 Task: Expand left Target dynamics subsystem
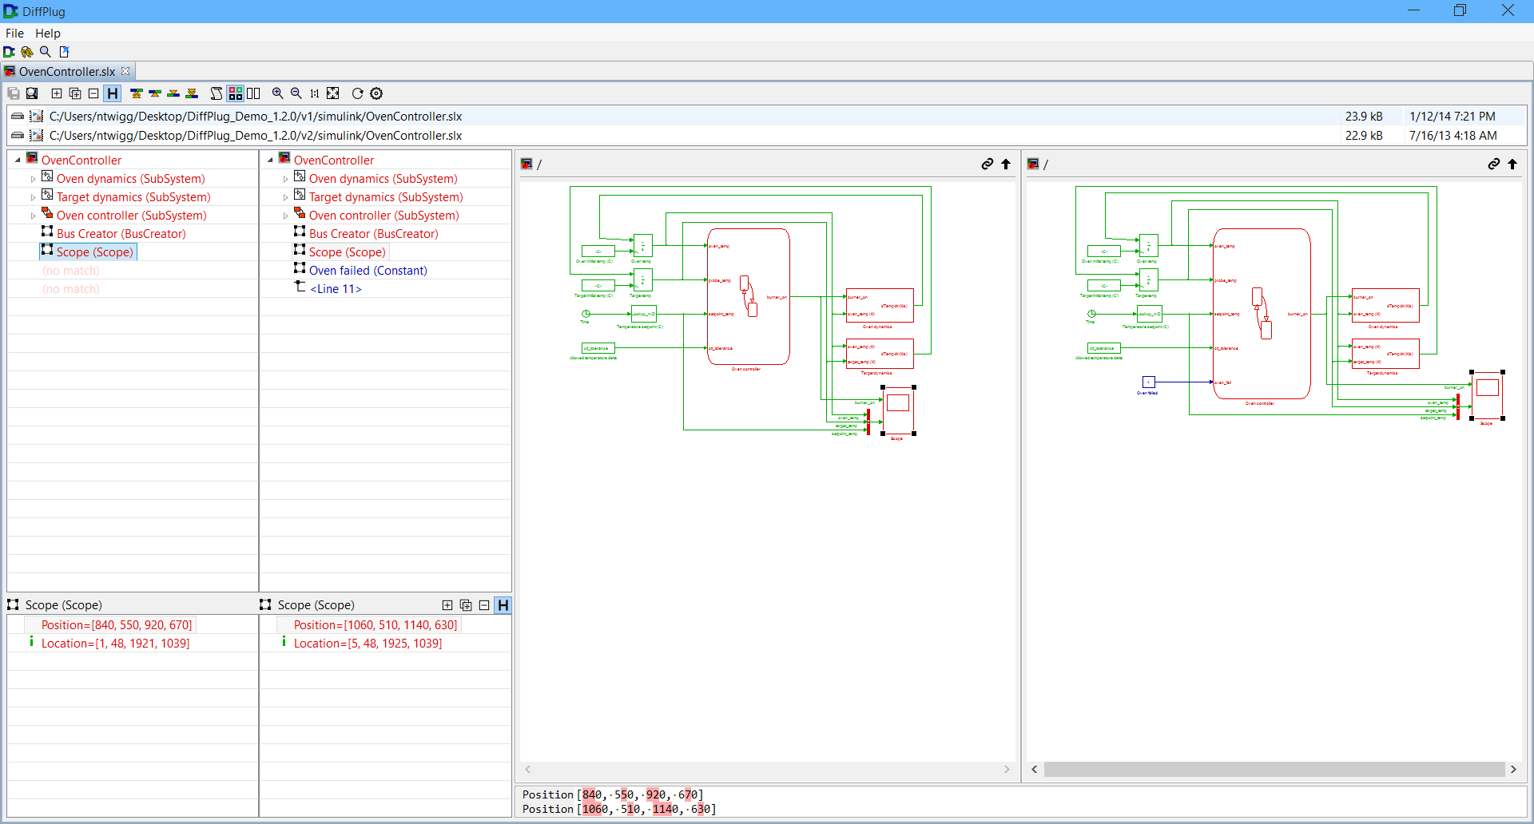33,197
